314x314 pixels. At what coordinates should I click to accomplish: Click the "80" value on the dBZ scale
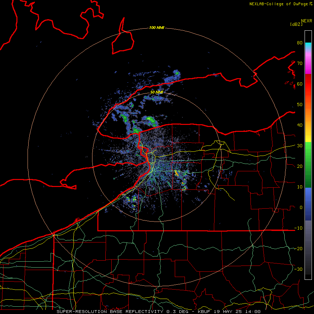point(300,43)
